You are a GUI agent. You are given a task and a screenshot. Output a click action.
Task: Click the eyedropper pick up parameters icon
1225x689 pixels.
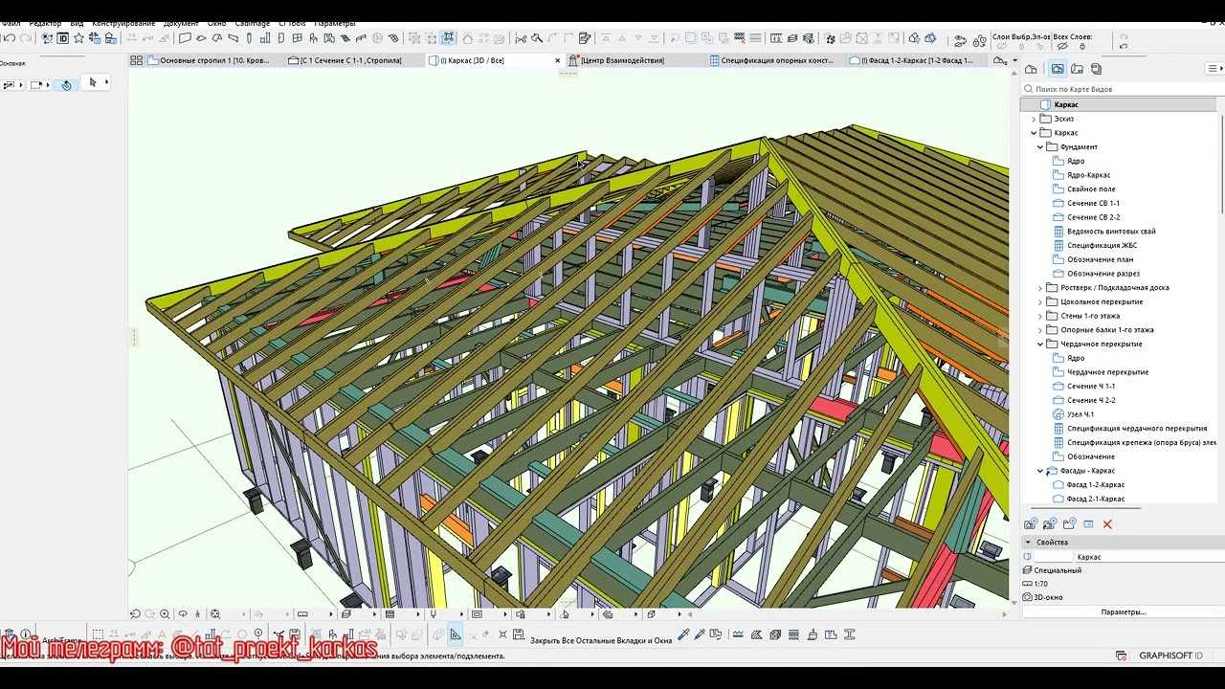(683, 634)
